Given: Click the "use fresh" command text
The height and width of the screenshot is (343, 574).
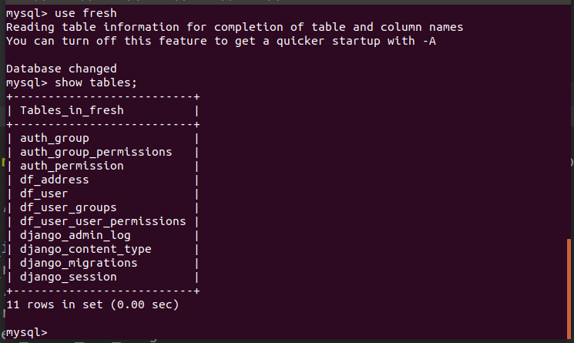Looking at the screenshot, I should [86, 13].
